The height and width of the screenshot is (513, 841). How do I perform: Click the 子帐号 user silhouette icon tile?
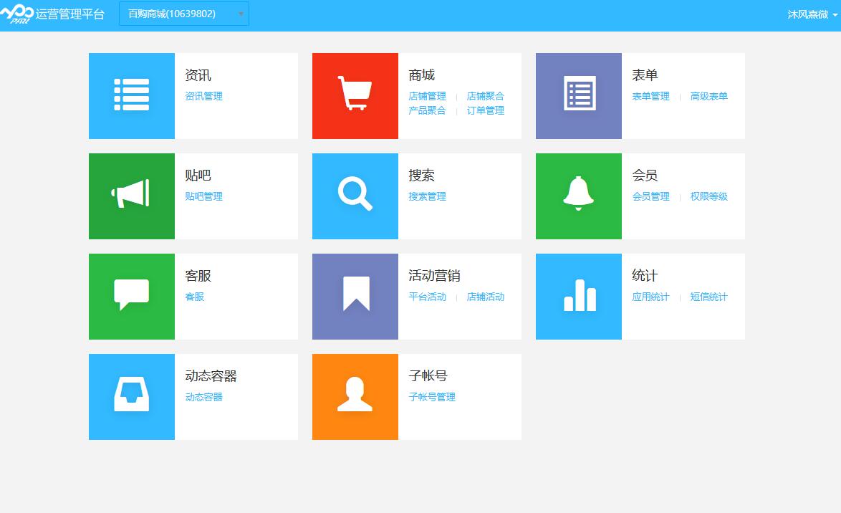coord(355,397)
